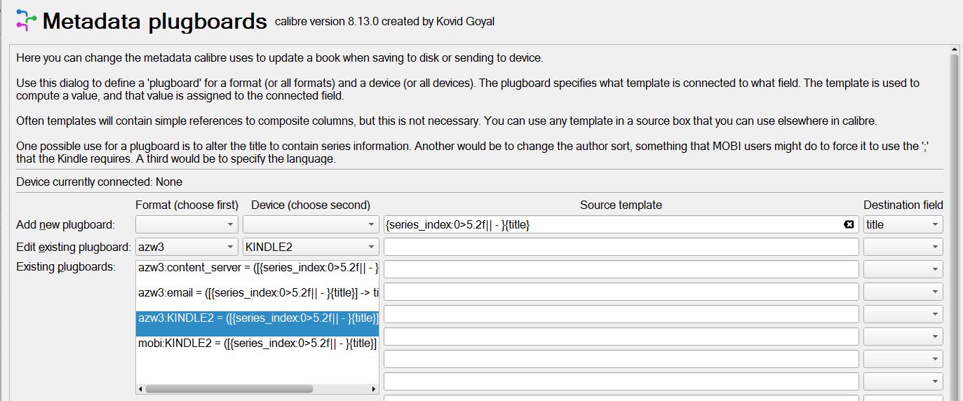This screenshot has width=963, height=401.
Task: Open destination dropdown in Edit existing plugboard row
Action: pos(903,247)
